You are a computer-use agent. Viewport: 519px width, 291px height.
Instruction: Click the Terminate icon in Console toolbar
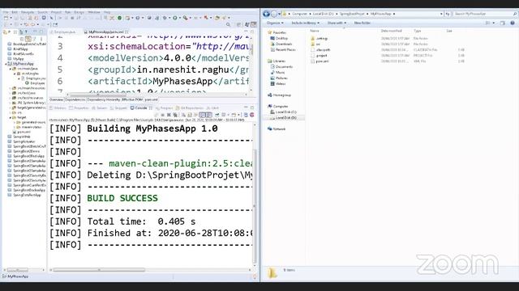pos(162,115)
